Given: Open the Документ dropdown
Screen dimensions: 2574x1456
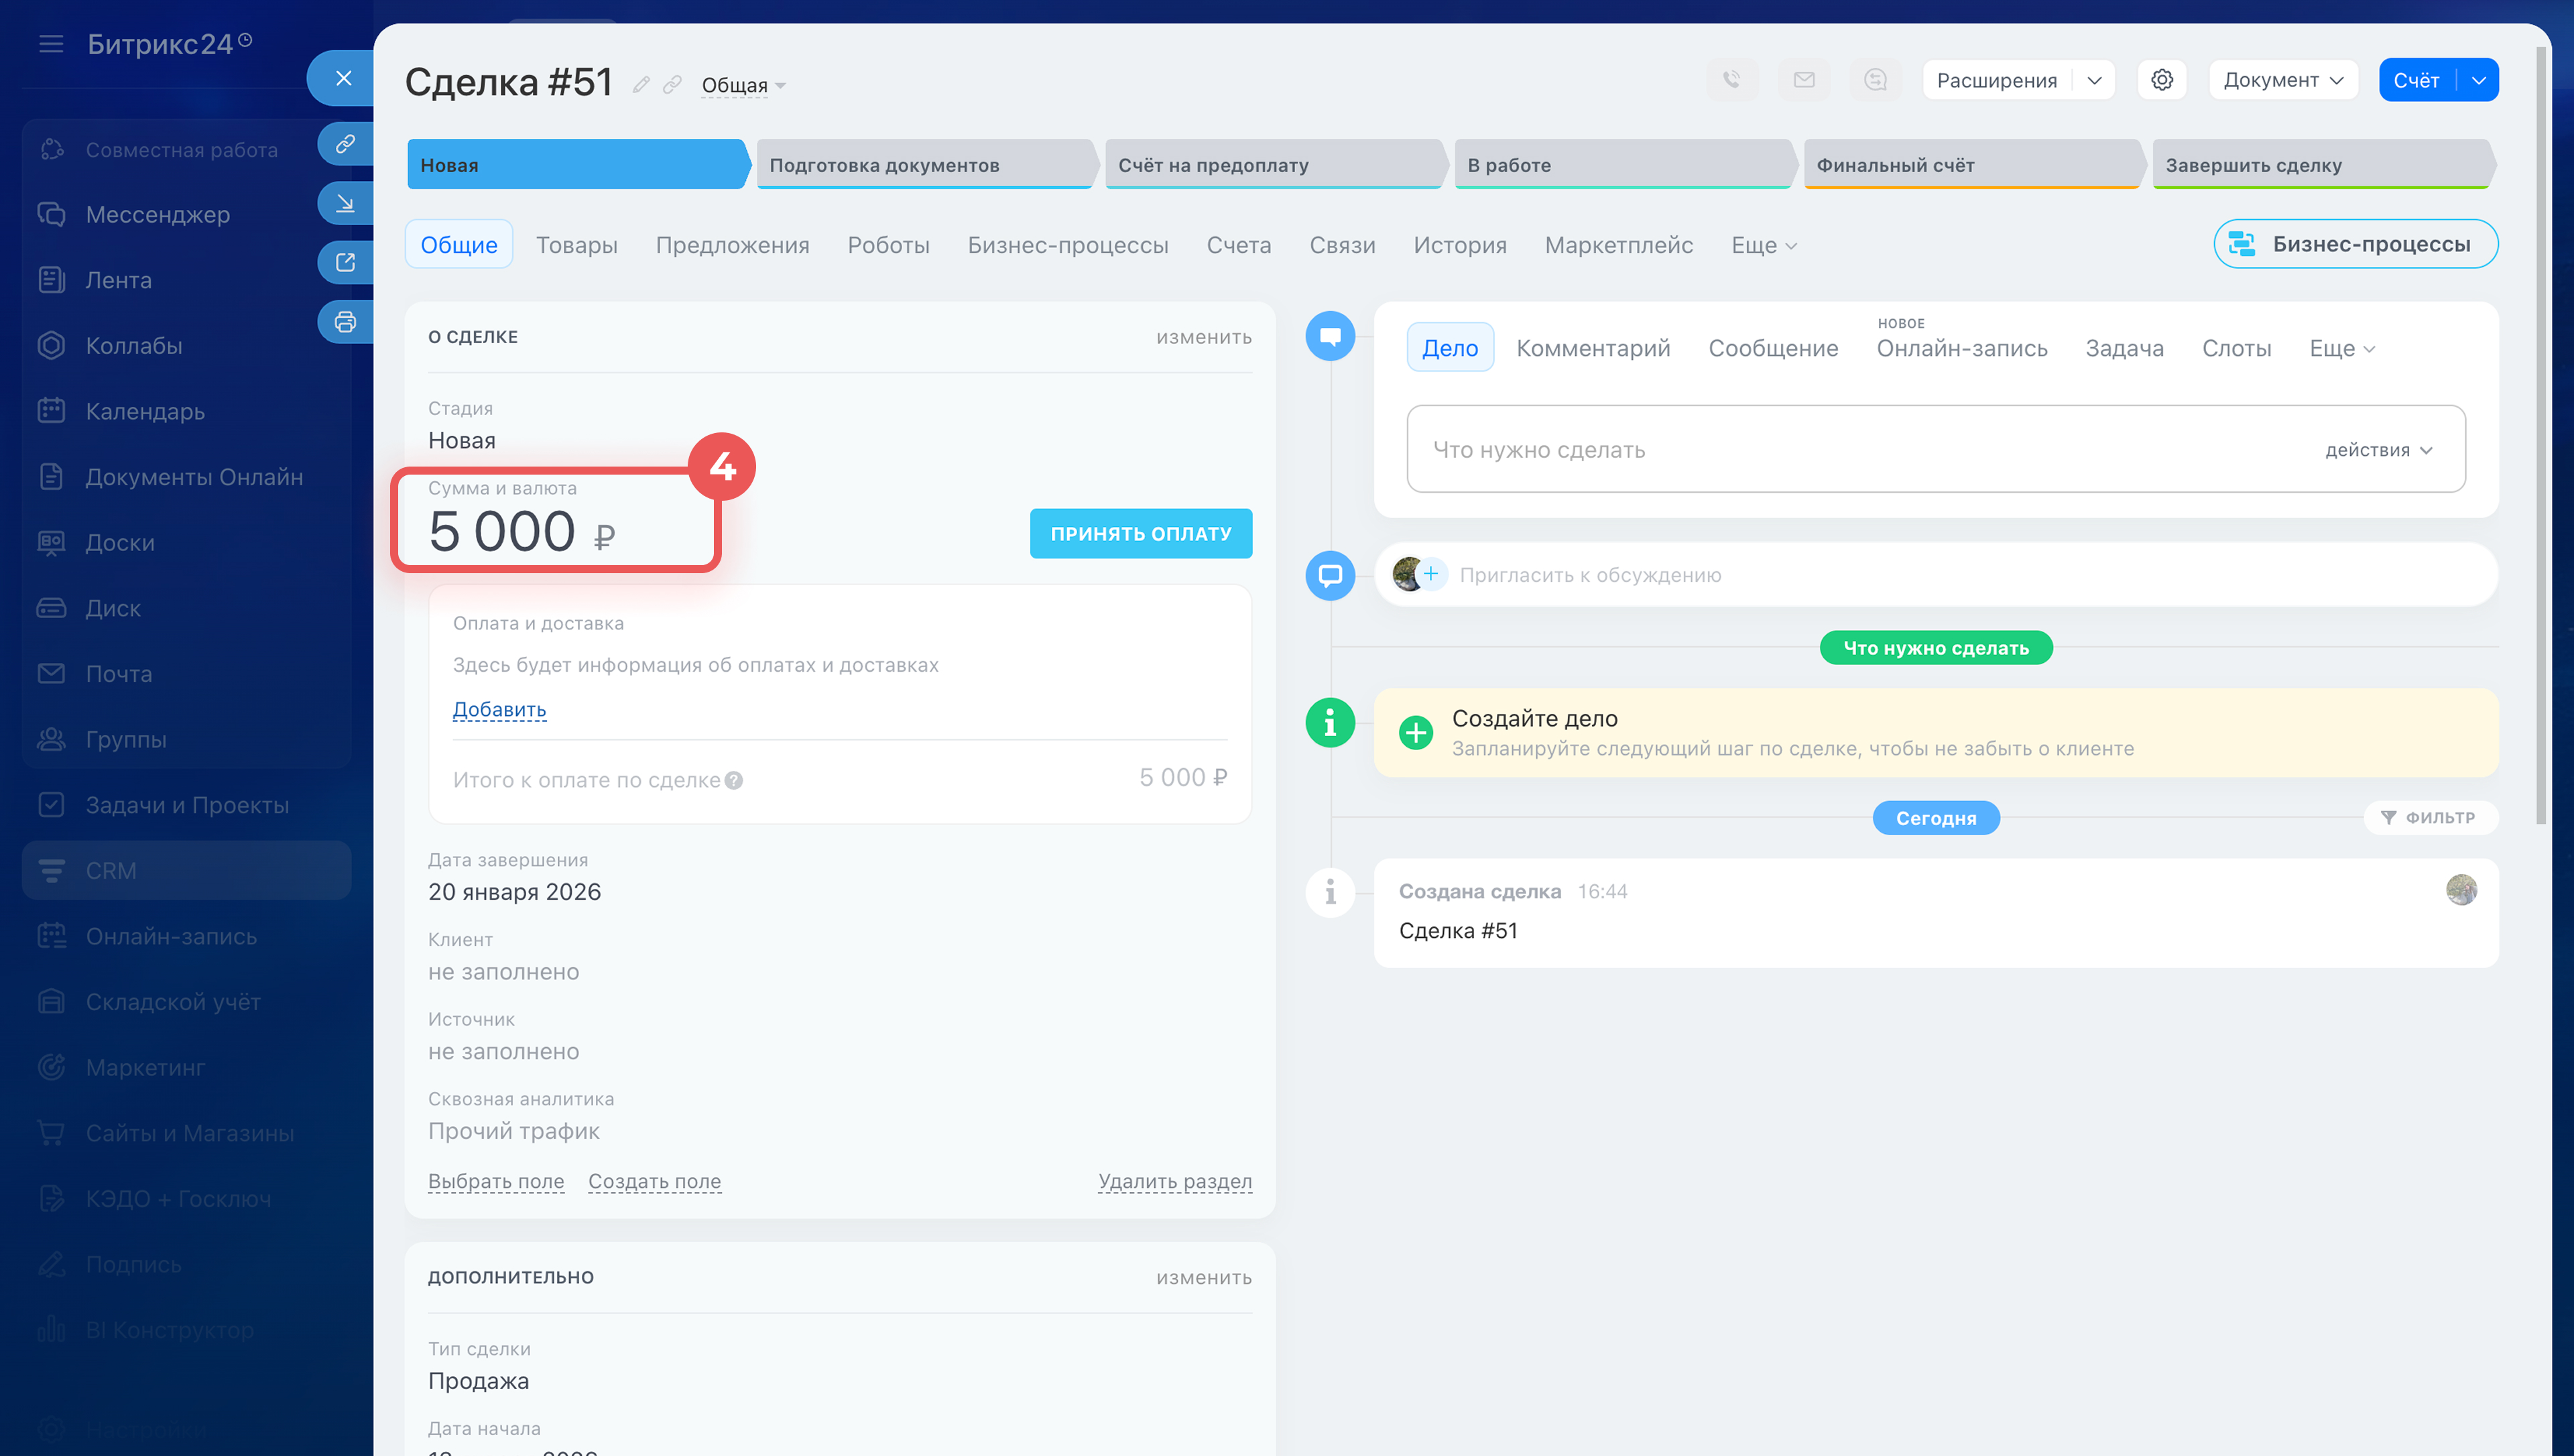Looking at the screenshot, I should click(2282, 80).
